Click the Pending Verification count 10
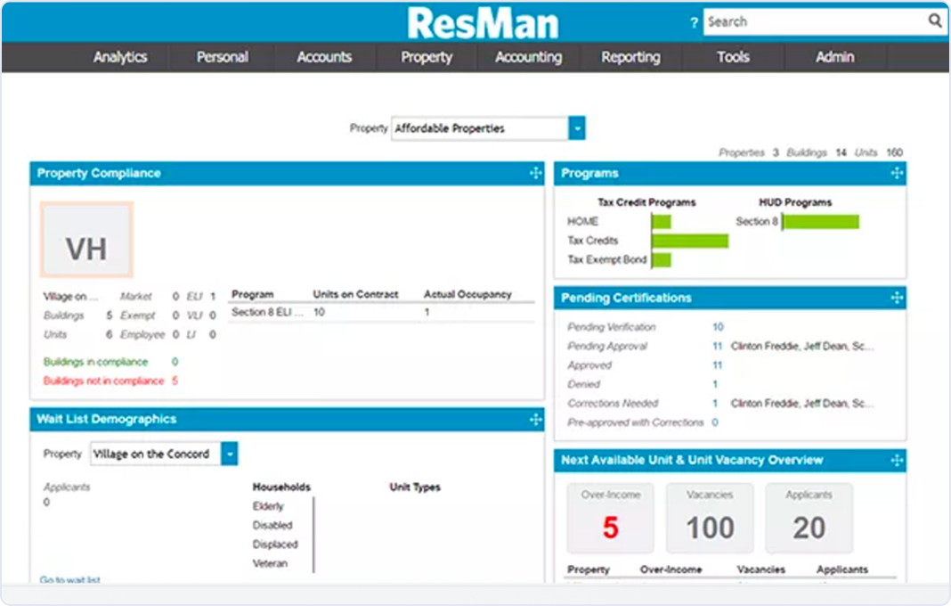 (718, 327)
